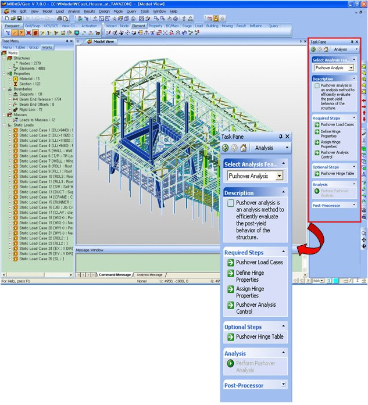This screenshot has width=368, height=405.
Task: Click the green arrow icon beside Pushover Hinge Table in the enlarged pane
Action: coord(231,336)
